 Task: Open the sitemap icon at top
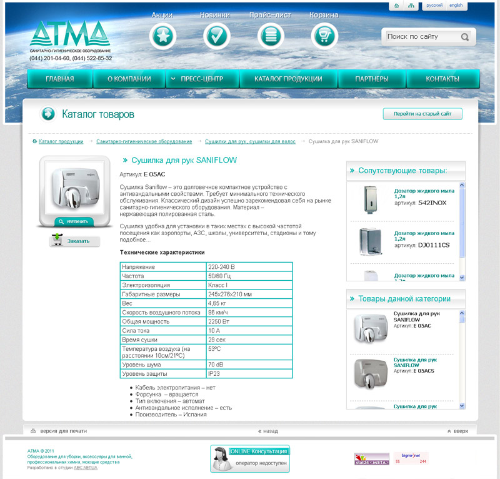411,6
